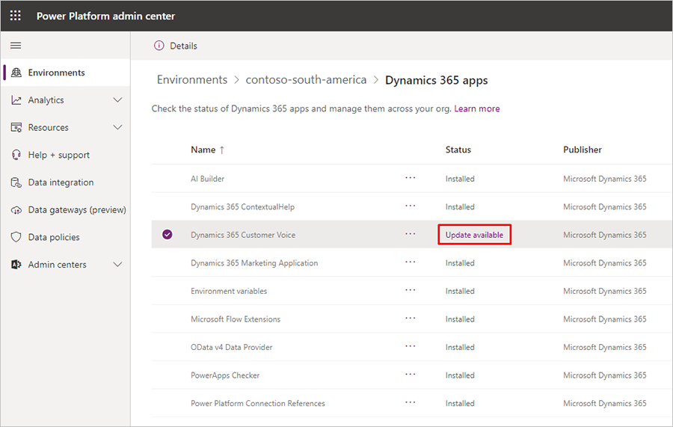Viewport: 673px width, 427px height.
Task: Click the Admin centers icon
Action: click(16, 265)
